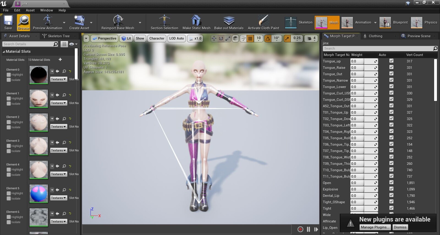Add a material slot with plus icon
The image size is (440, 235).
(x=60, y=60)
